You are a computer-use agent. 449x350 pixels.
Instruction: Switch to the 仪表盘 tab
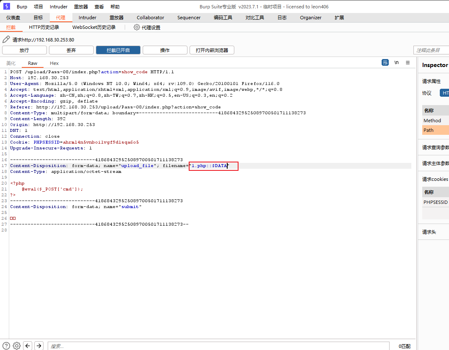click(x=13, y=18)
